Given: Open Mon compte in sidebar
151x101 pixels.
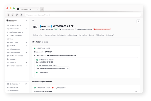Looking at the screenshot, I should pos(14,87).
